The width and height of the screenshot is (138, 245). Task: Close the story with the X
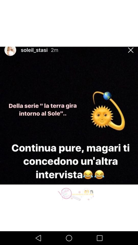coord(131,50)
